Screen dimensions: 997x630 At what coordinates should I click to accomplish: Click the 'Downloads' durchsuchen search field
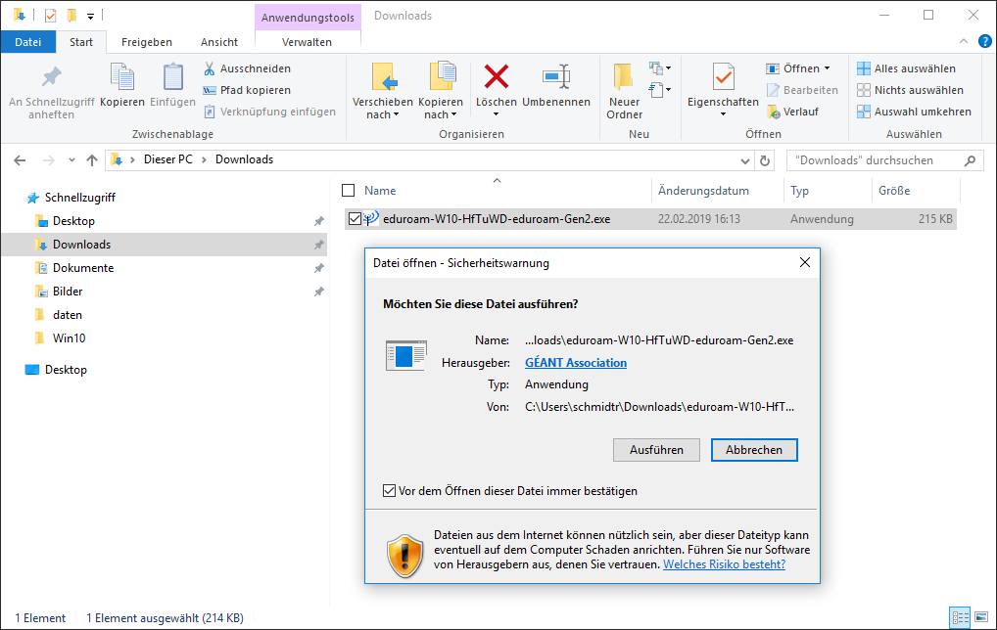[877, 160]
